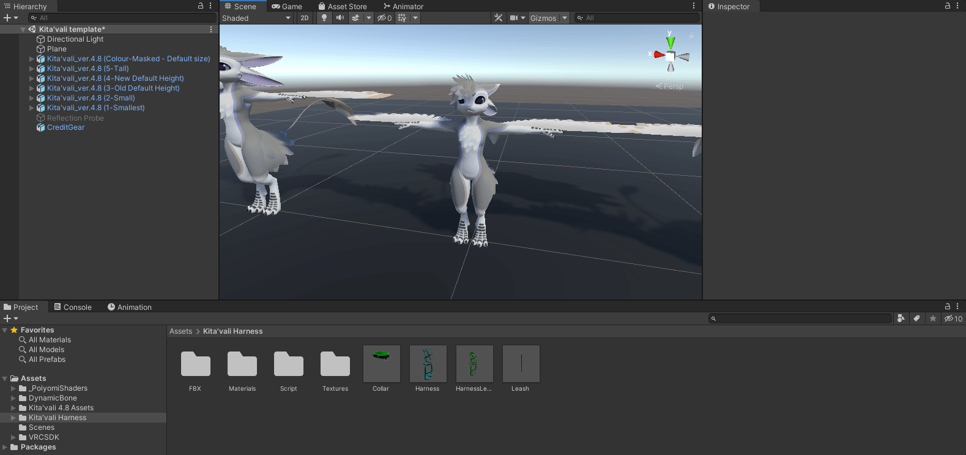966x455 pixels.
Task: Open the Inspector panel three-dot menu
Action: (957, 6)
